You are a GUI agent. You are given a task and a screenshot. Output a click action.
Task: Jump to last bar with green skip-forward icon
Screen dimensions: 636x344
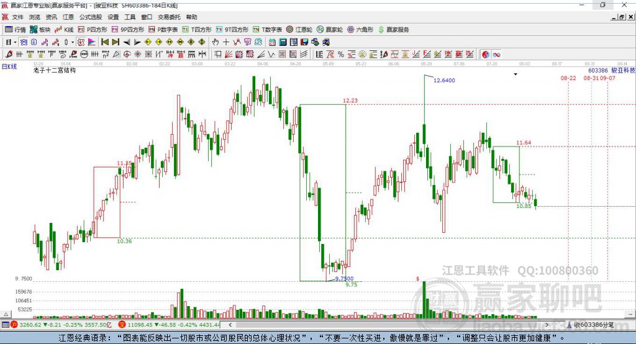[116, 42]
